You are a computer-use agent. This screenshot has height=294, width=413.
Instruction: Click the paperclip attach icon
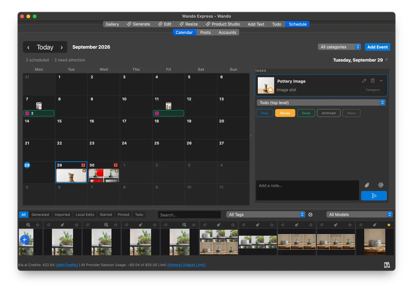[367, 185]
